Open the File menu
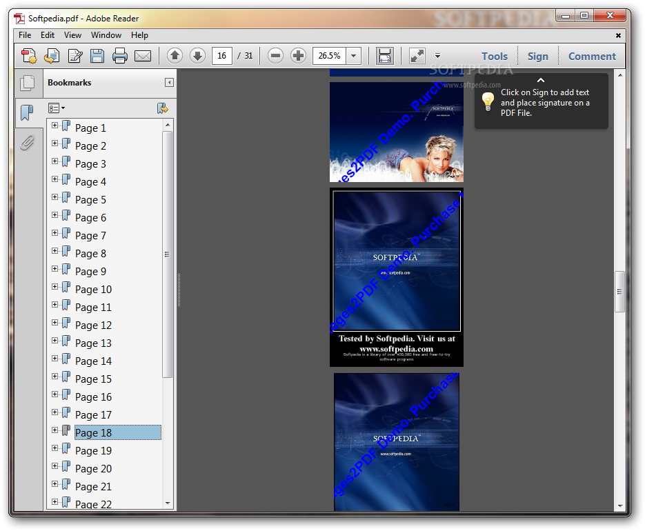The image size is (645, 531). [25, 35]
